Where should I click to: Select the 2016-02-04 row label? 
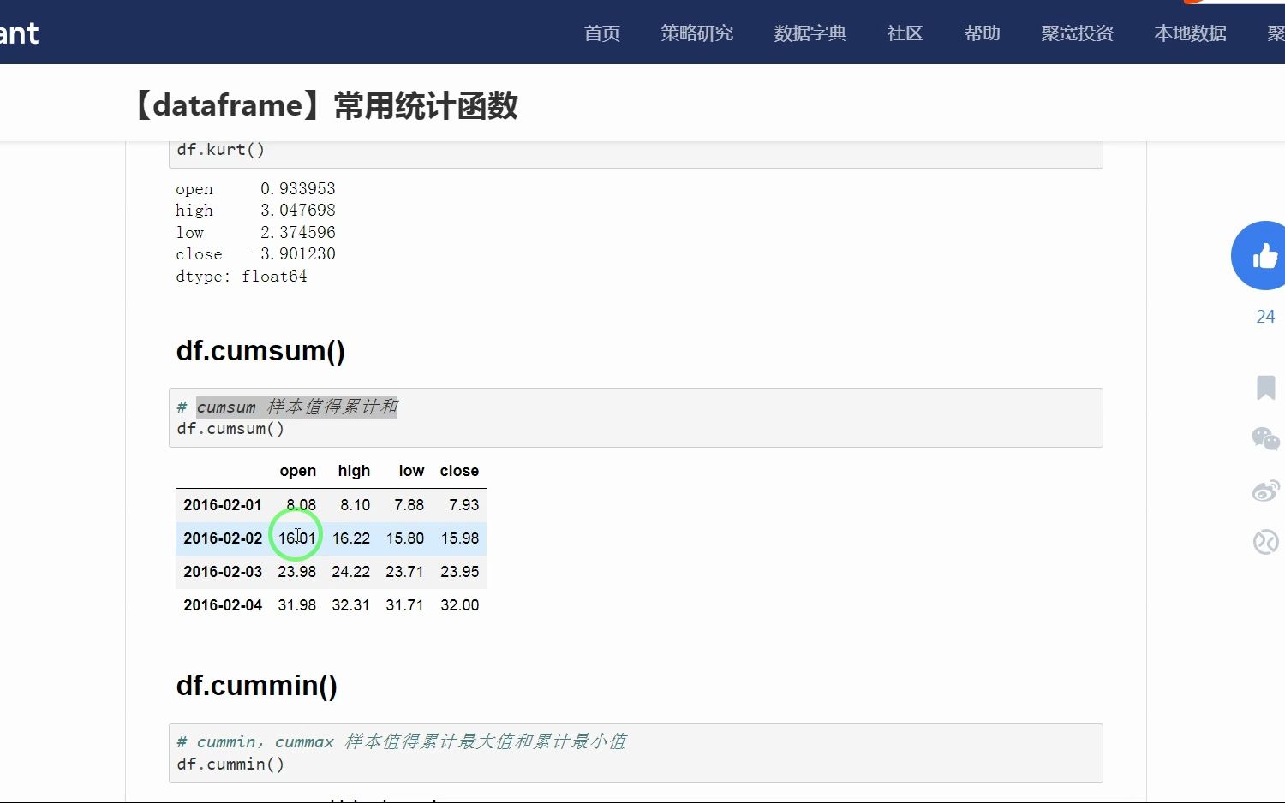coord(223,605)
